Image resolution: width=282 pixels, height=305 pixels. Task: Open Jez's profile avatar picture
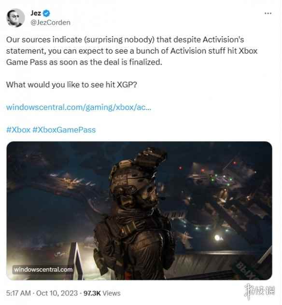click(15, 18)
